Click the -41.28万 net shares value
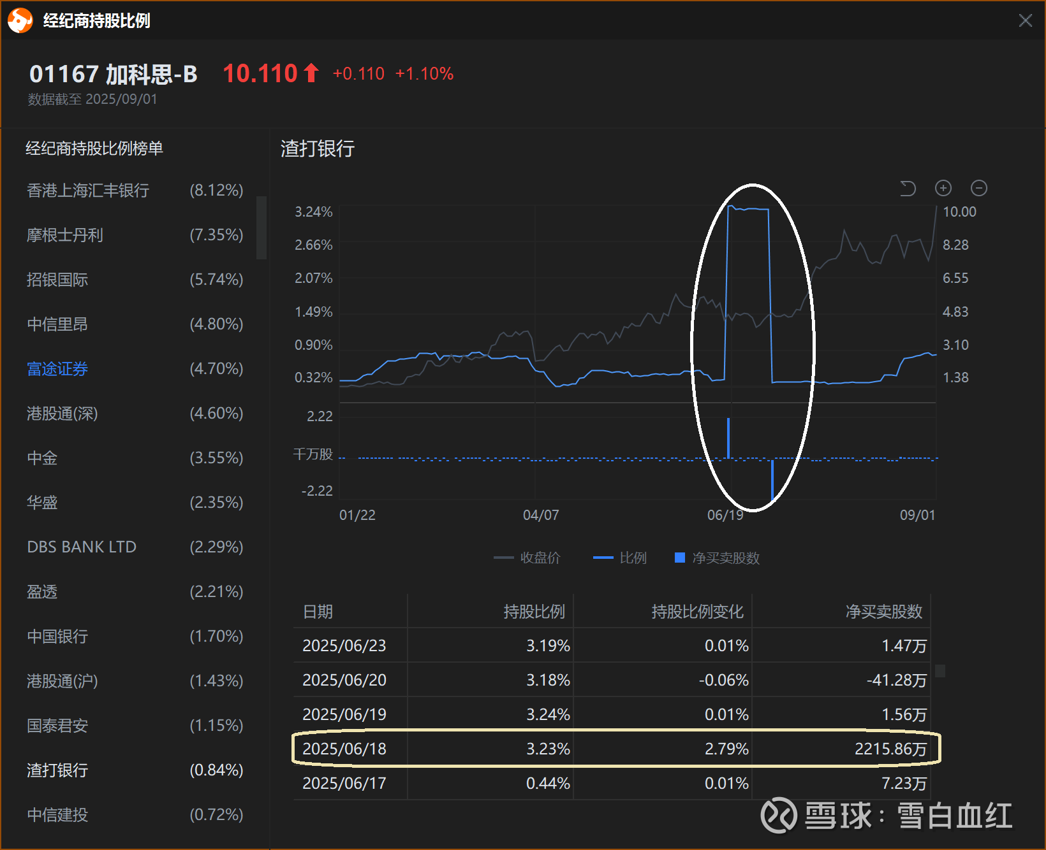 [897, 680]
